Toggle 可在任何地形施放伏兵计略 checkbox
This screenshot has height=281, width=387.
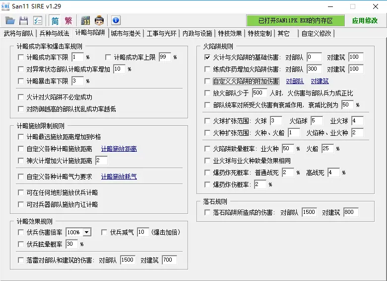click(21, 192)
